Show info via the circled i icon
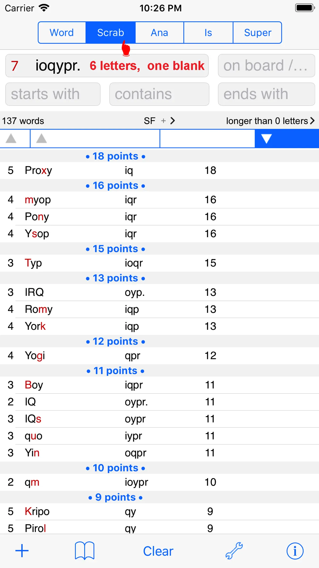The image size is (319, 568). pos(295,551)
